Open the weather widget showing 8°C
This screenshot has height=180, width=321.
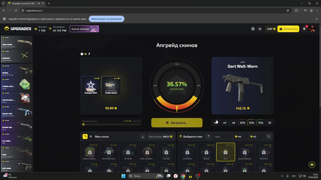(x=10, y=176)
